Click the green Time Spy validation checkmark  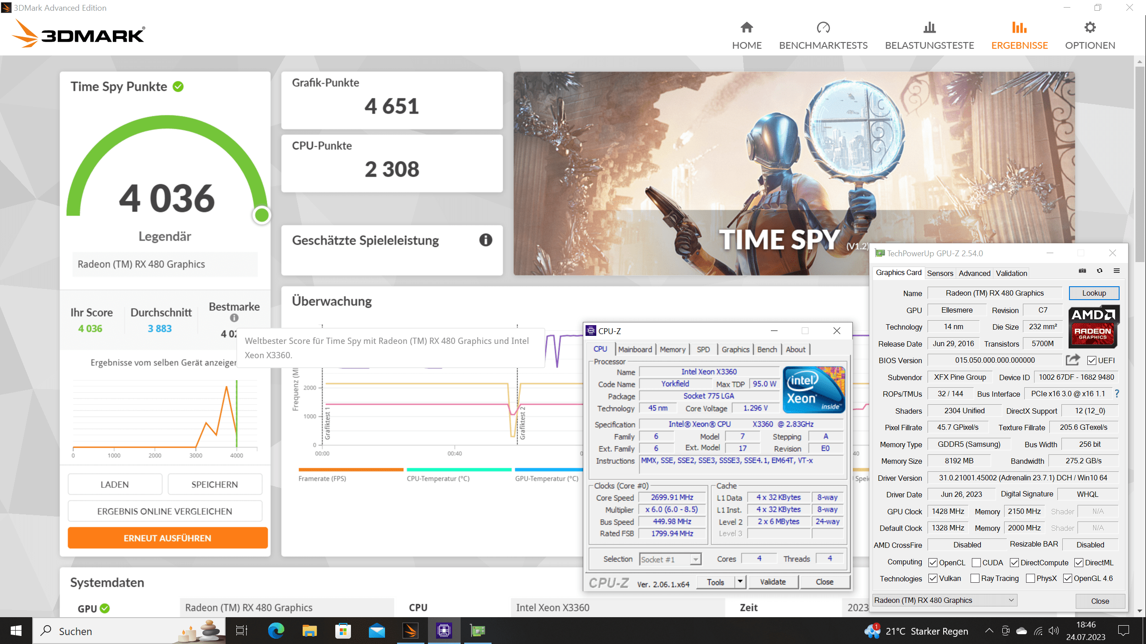178,86
